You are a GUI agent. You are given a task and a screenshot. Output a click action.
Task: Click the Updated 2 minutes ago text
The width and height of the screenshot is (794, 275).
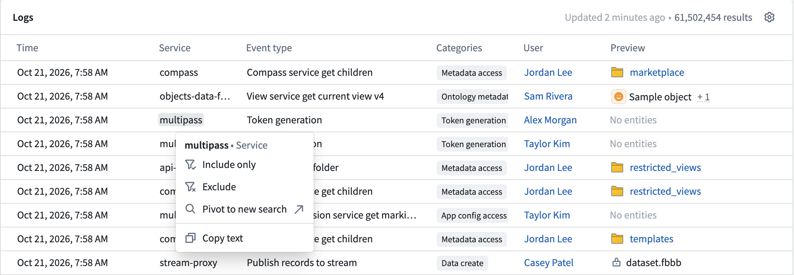[x=615, y=17]
